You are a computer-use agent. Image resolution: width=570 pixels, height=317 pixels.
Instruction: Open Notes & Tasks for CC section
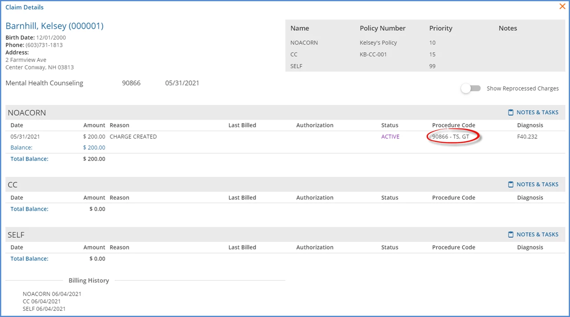coord(533,185)
